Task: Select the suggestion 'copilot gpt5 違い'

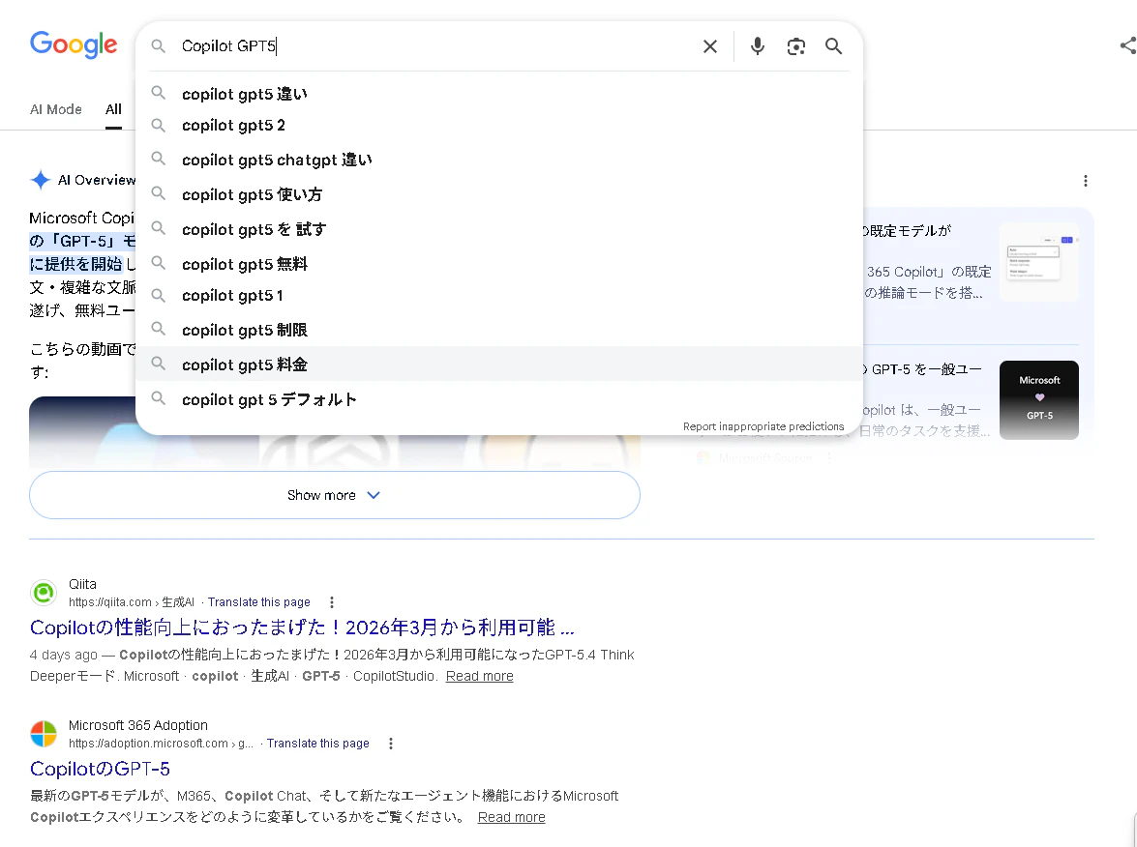Action: tap(245, 94)
